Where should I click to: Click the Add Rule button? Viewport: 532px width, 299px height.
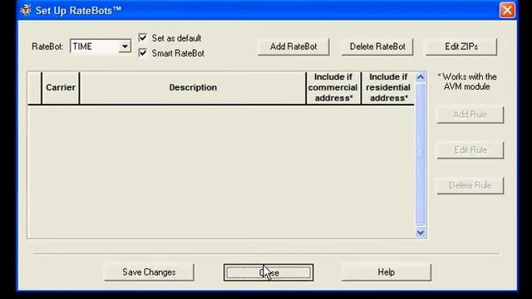coord(470,115)
